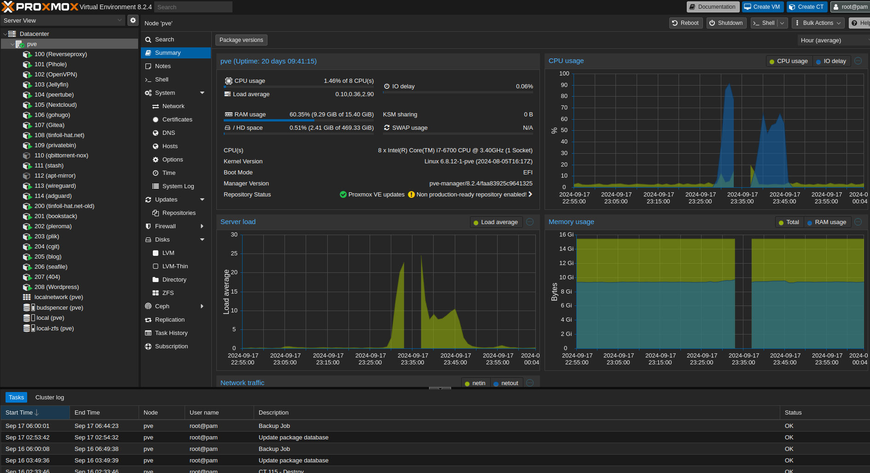
Task: Sort tasks by Start Time column header
Action: tap(35, 413)
